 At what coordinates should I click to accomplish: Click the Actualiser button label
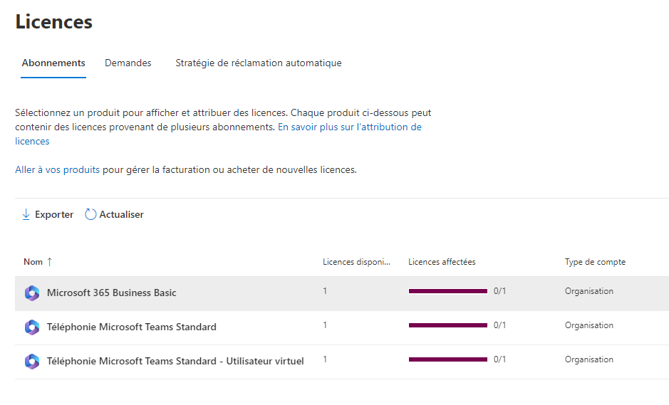click(122, 214)
